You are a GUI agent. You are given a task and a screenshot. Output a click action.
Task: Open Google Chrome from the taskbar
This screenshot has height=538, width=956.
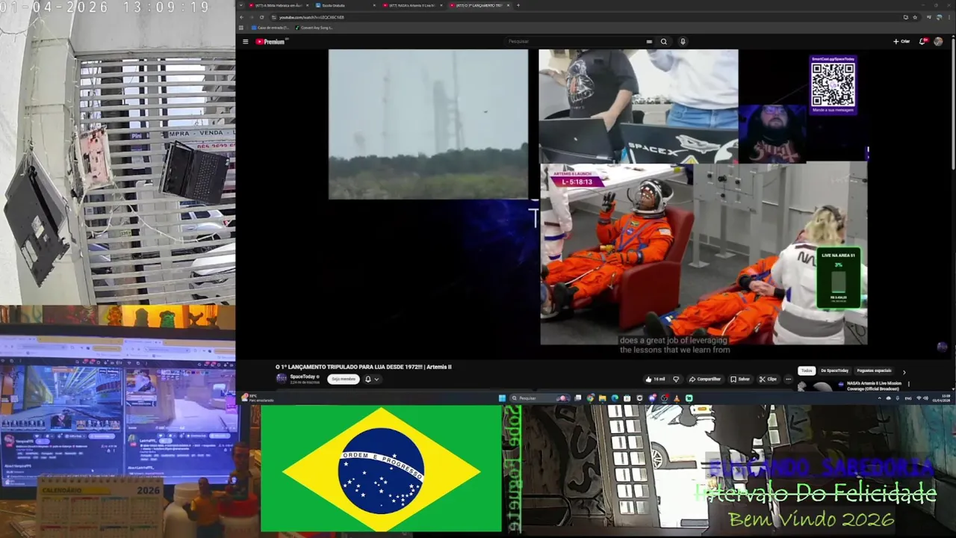click(590, 398)
